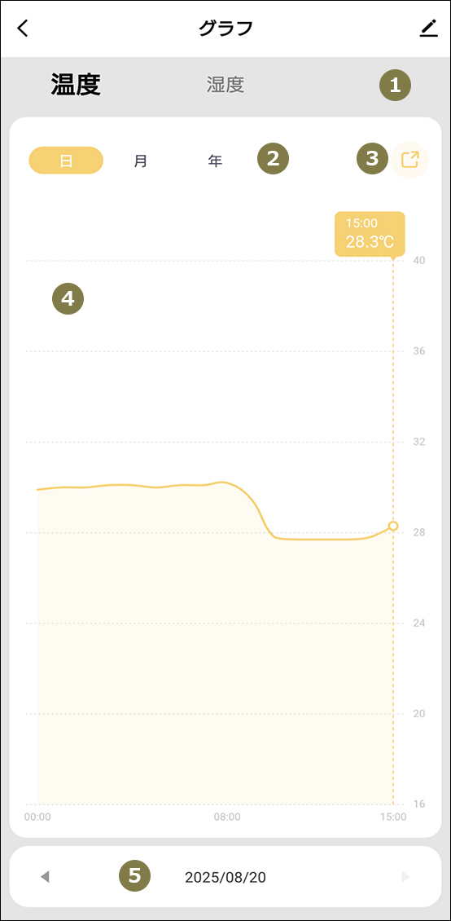The height and width of the screenshot is (921, 451).
Task: Click the 15:00 data point marker
Action: pos(393,526)
